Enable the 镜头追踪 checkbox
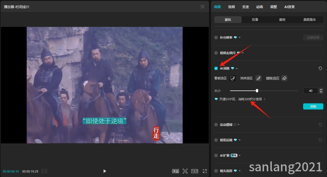327x177 pixels. tap(216, 171)
